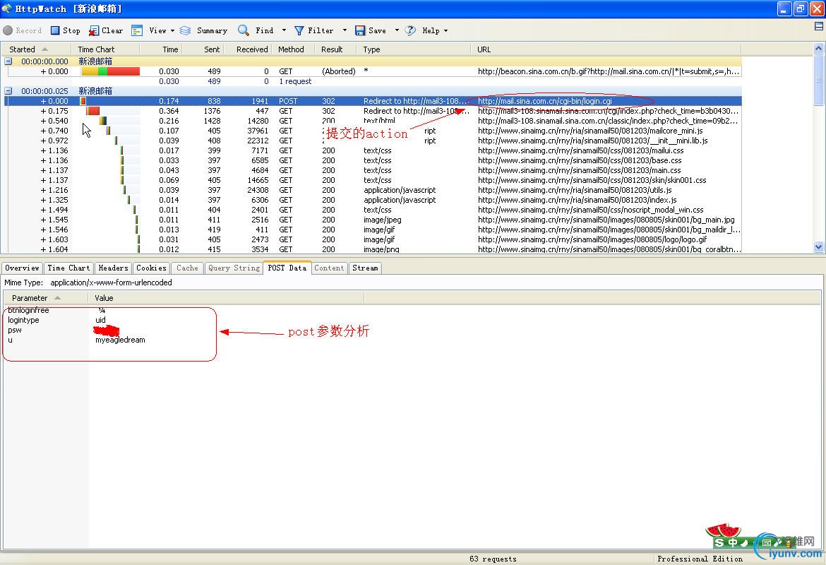Image resolution: width=826 pixels, height=565 pixels.
Task: Open the Cache tab
Action: [x=187, y=268]
